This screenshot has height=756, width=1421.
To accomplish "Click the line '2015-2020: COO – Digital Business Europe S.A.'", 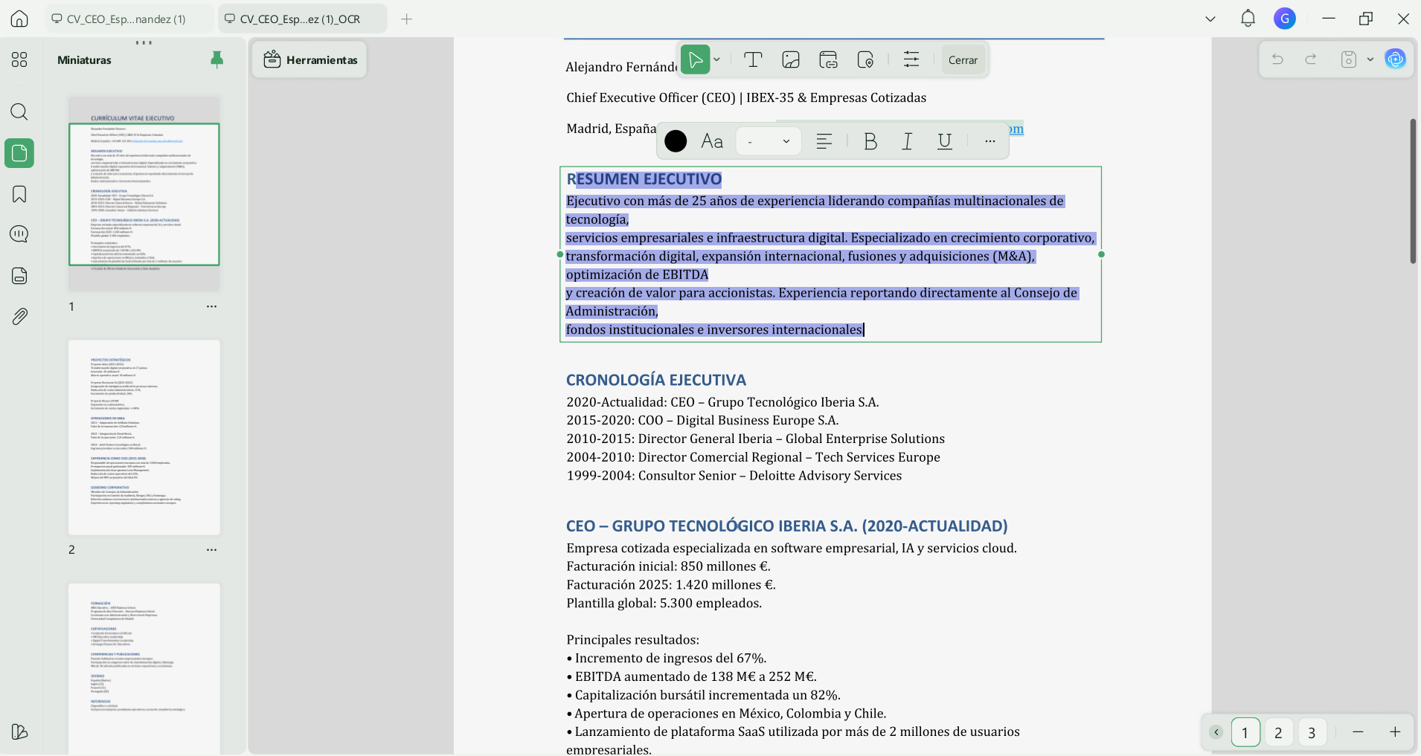I will click(x=702, y=420).
